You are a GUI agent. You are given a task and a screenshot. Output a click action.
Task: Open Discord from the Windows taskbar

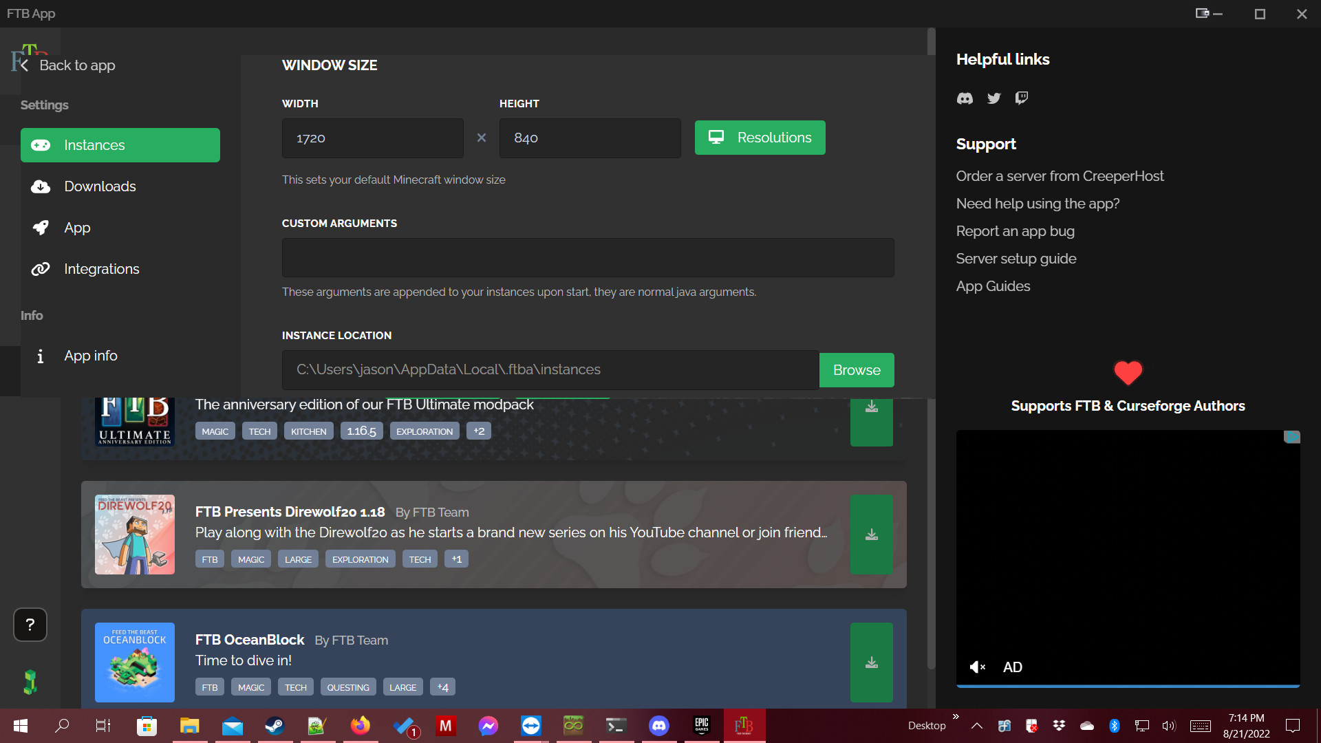(658, 726)
